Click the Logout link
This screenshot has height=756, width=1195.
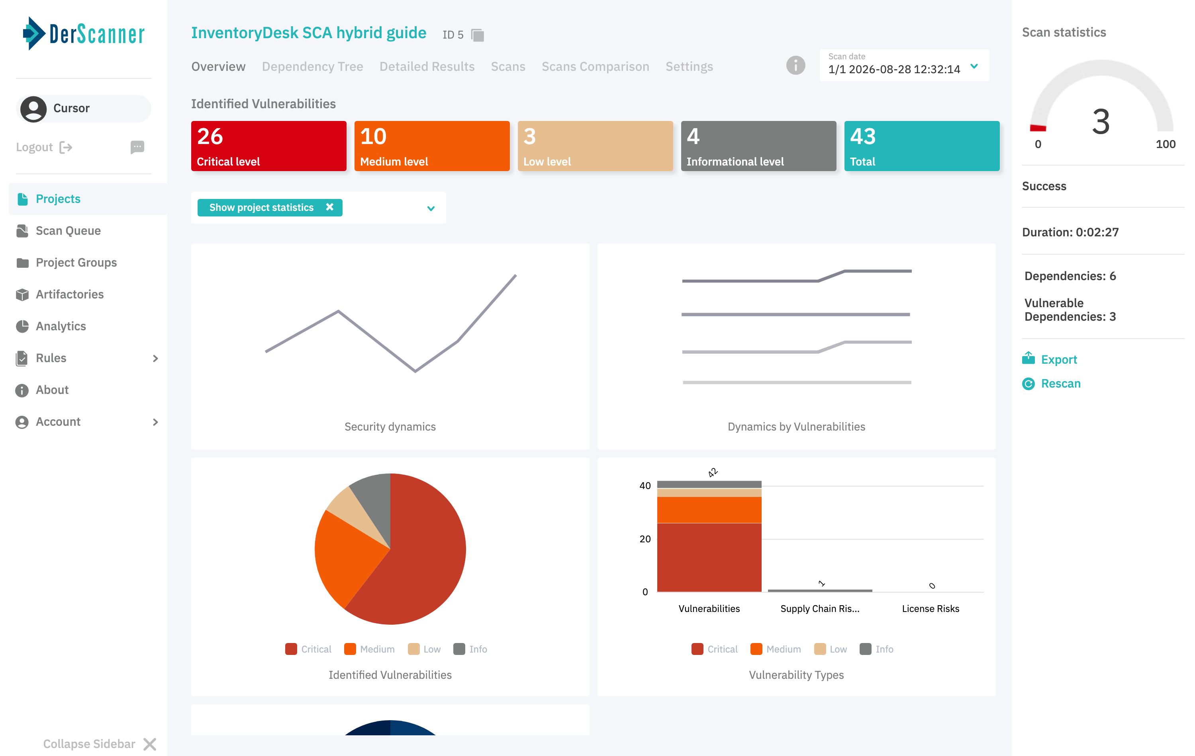[x=34, y=147]
